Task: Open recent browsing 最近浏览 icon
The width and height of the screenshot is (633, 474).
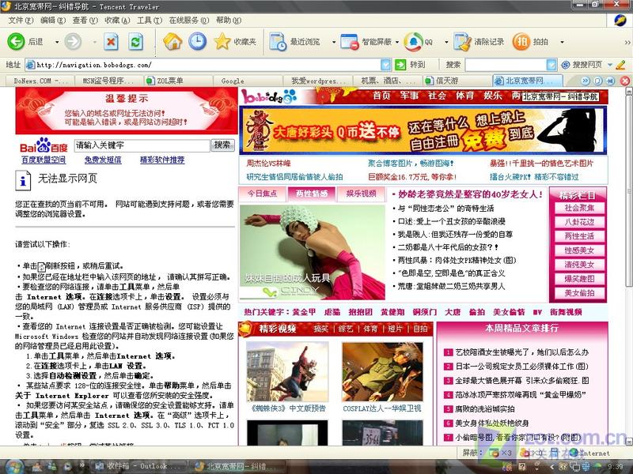Action: click(x=278, y=42)
